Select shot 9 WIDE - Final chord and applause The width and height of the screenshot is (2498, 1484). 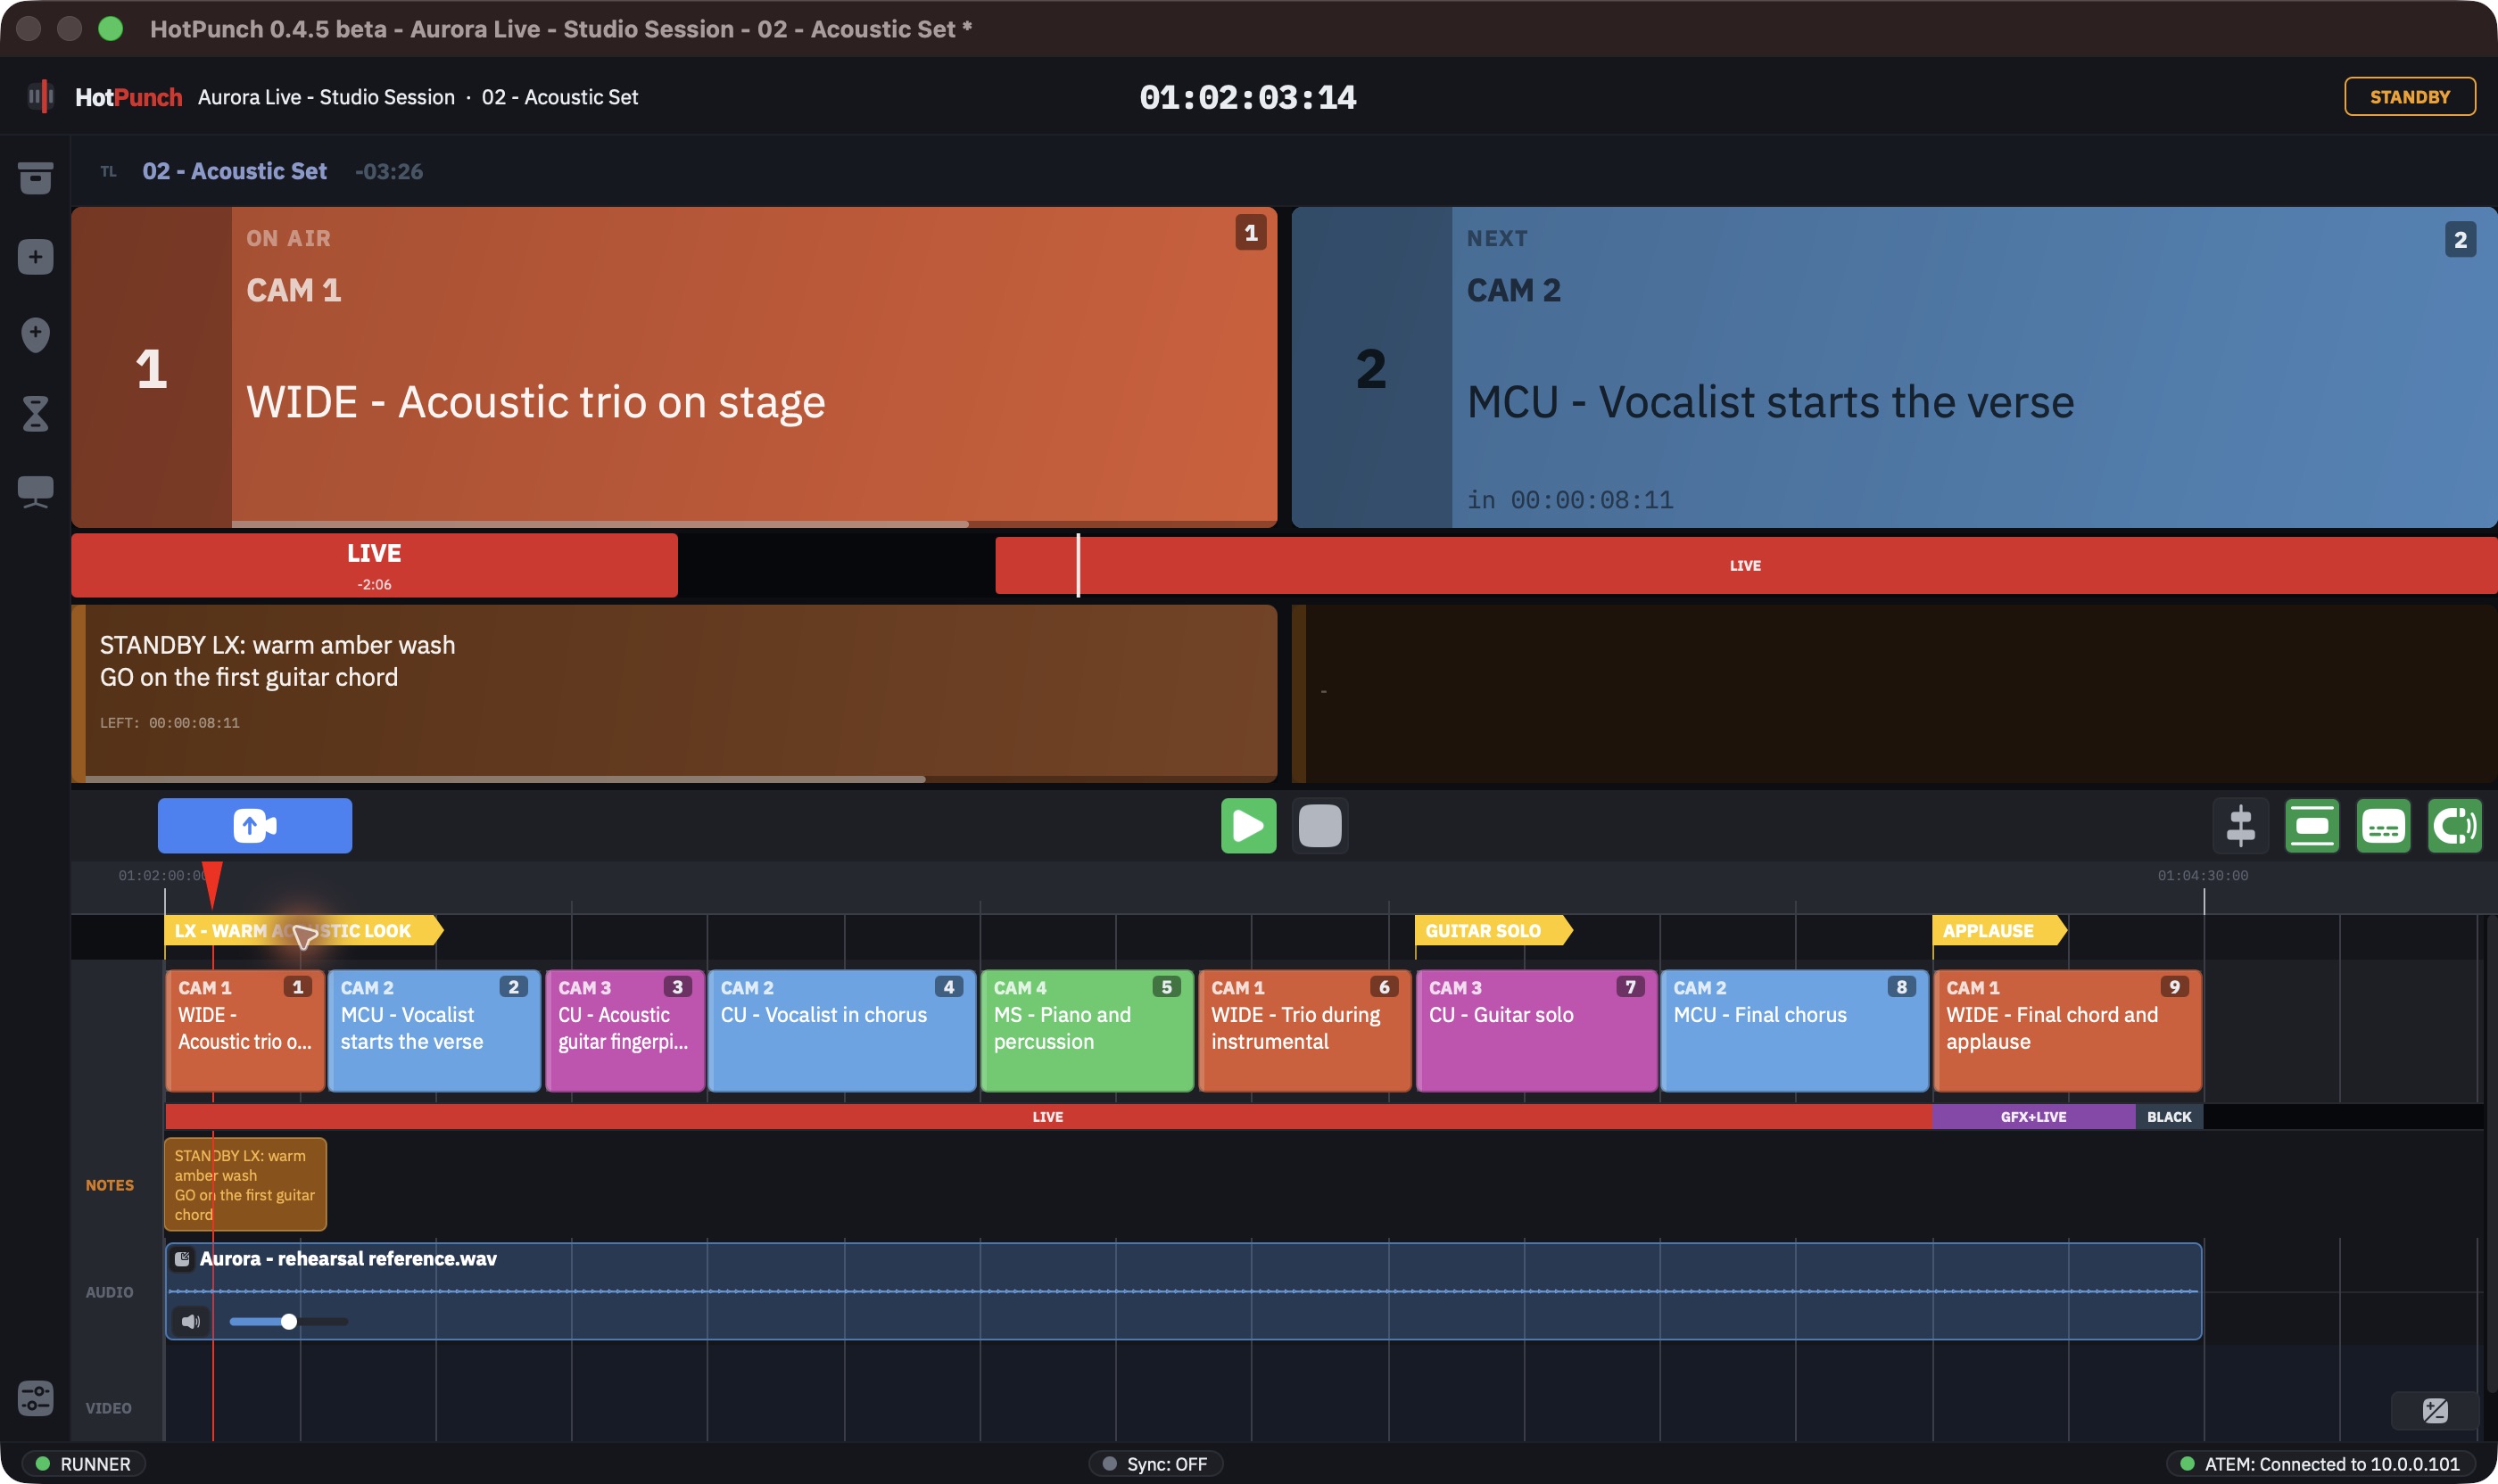coord(2068,1031)
